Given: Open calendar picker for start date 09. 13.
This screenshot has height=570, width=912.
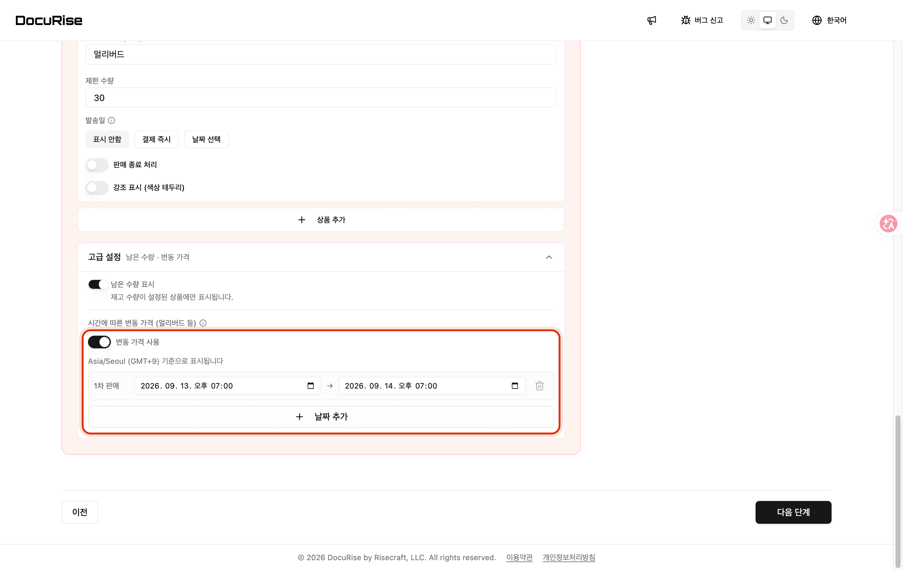Looking at the screenshot, I should tap(311, 386).
